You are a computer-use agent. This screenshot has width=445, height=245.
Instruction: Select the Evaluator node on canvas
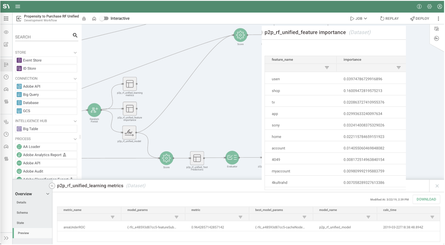coord(232,157)
